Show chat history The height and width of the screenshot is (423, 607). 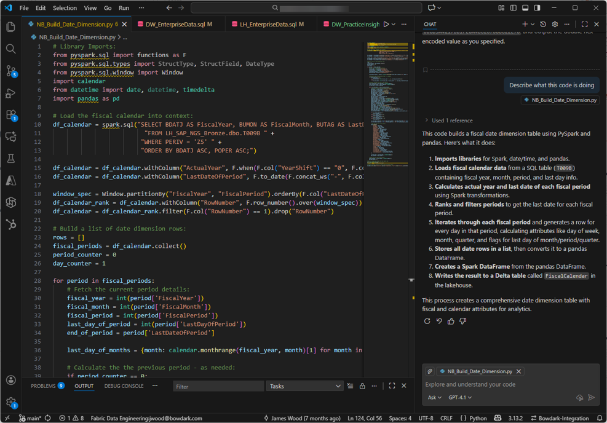(543, 25)
